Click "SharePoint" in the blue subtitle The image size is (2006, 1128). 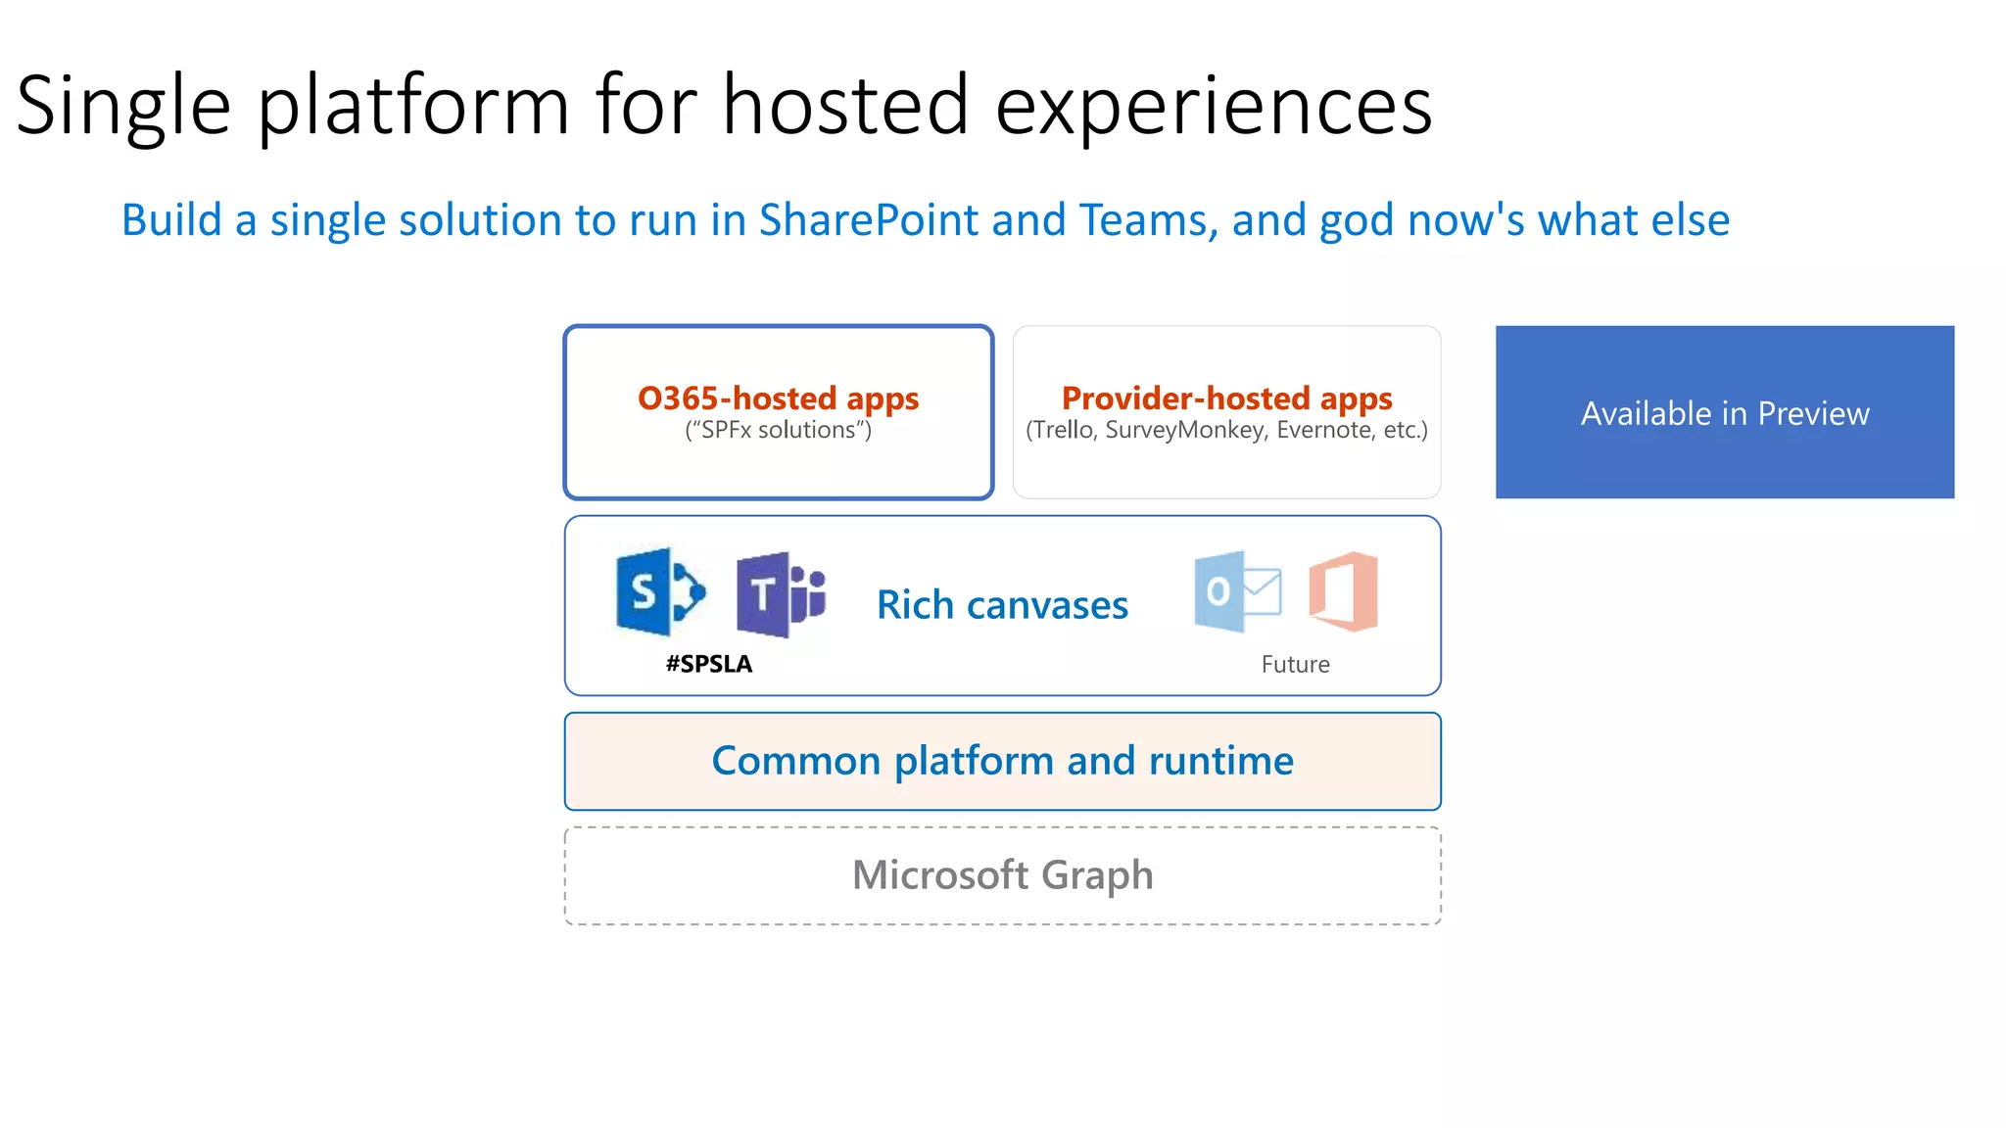pos(868,220)
